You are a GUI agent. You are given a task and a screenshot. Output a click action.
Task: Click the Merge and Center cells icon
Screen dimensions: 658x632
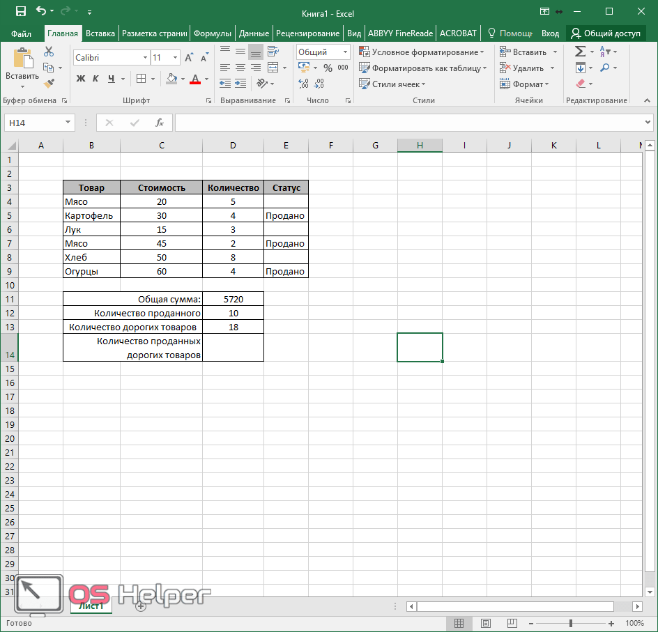pos(272,68)
